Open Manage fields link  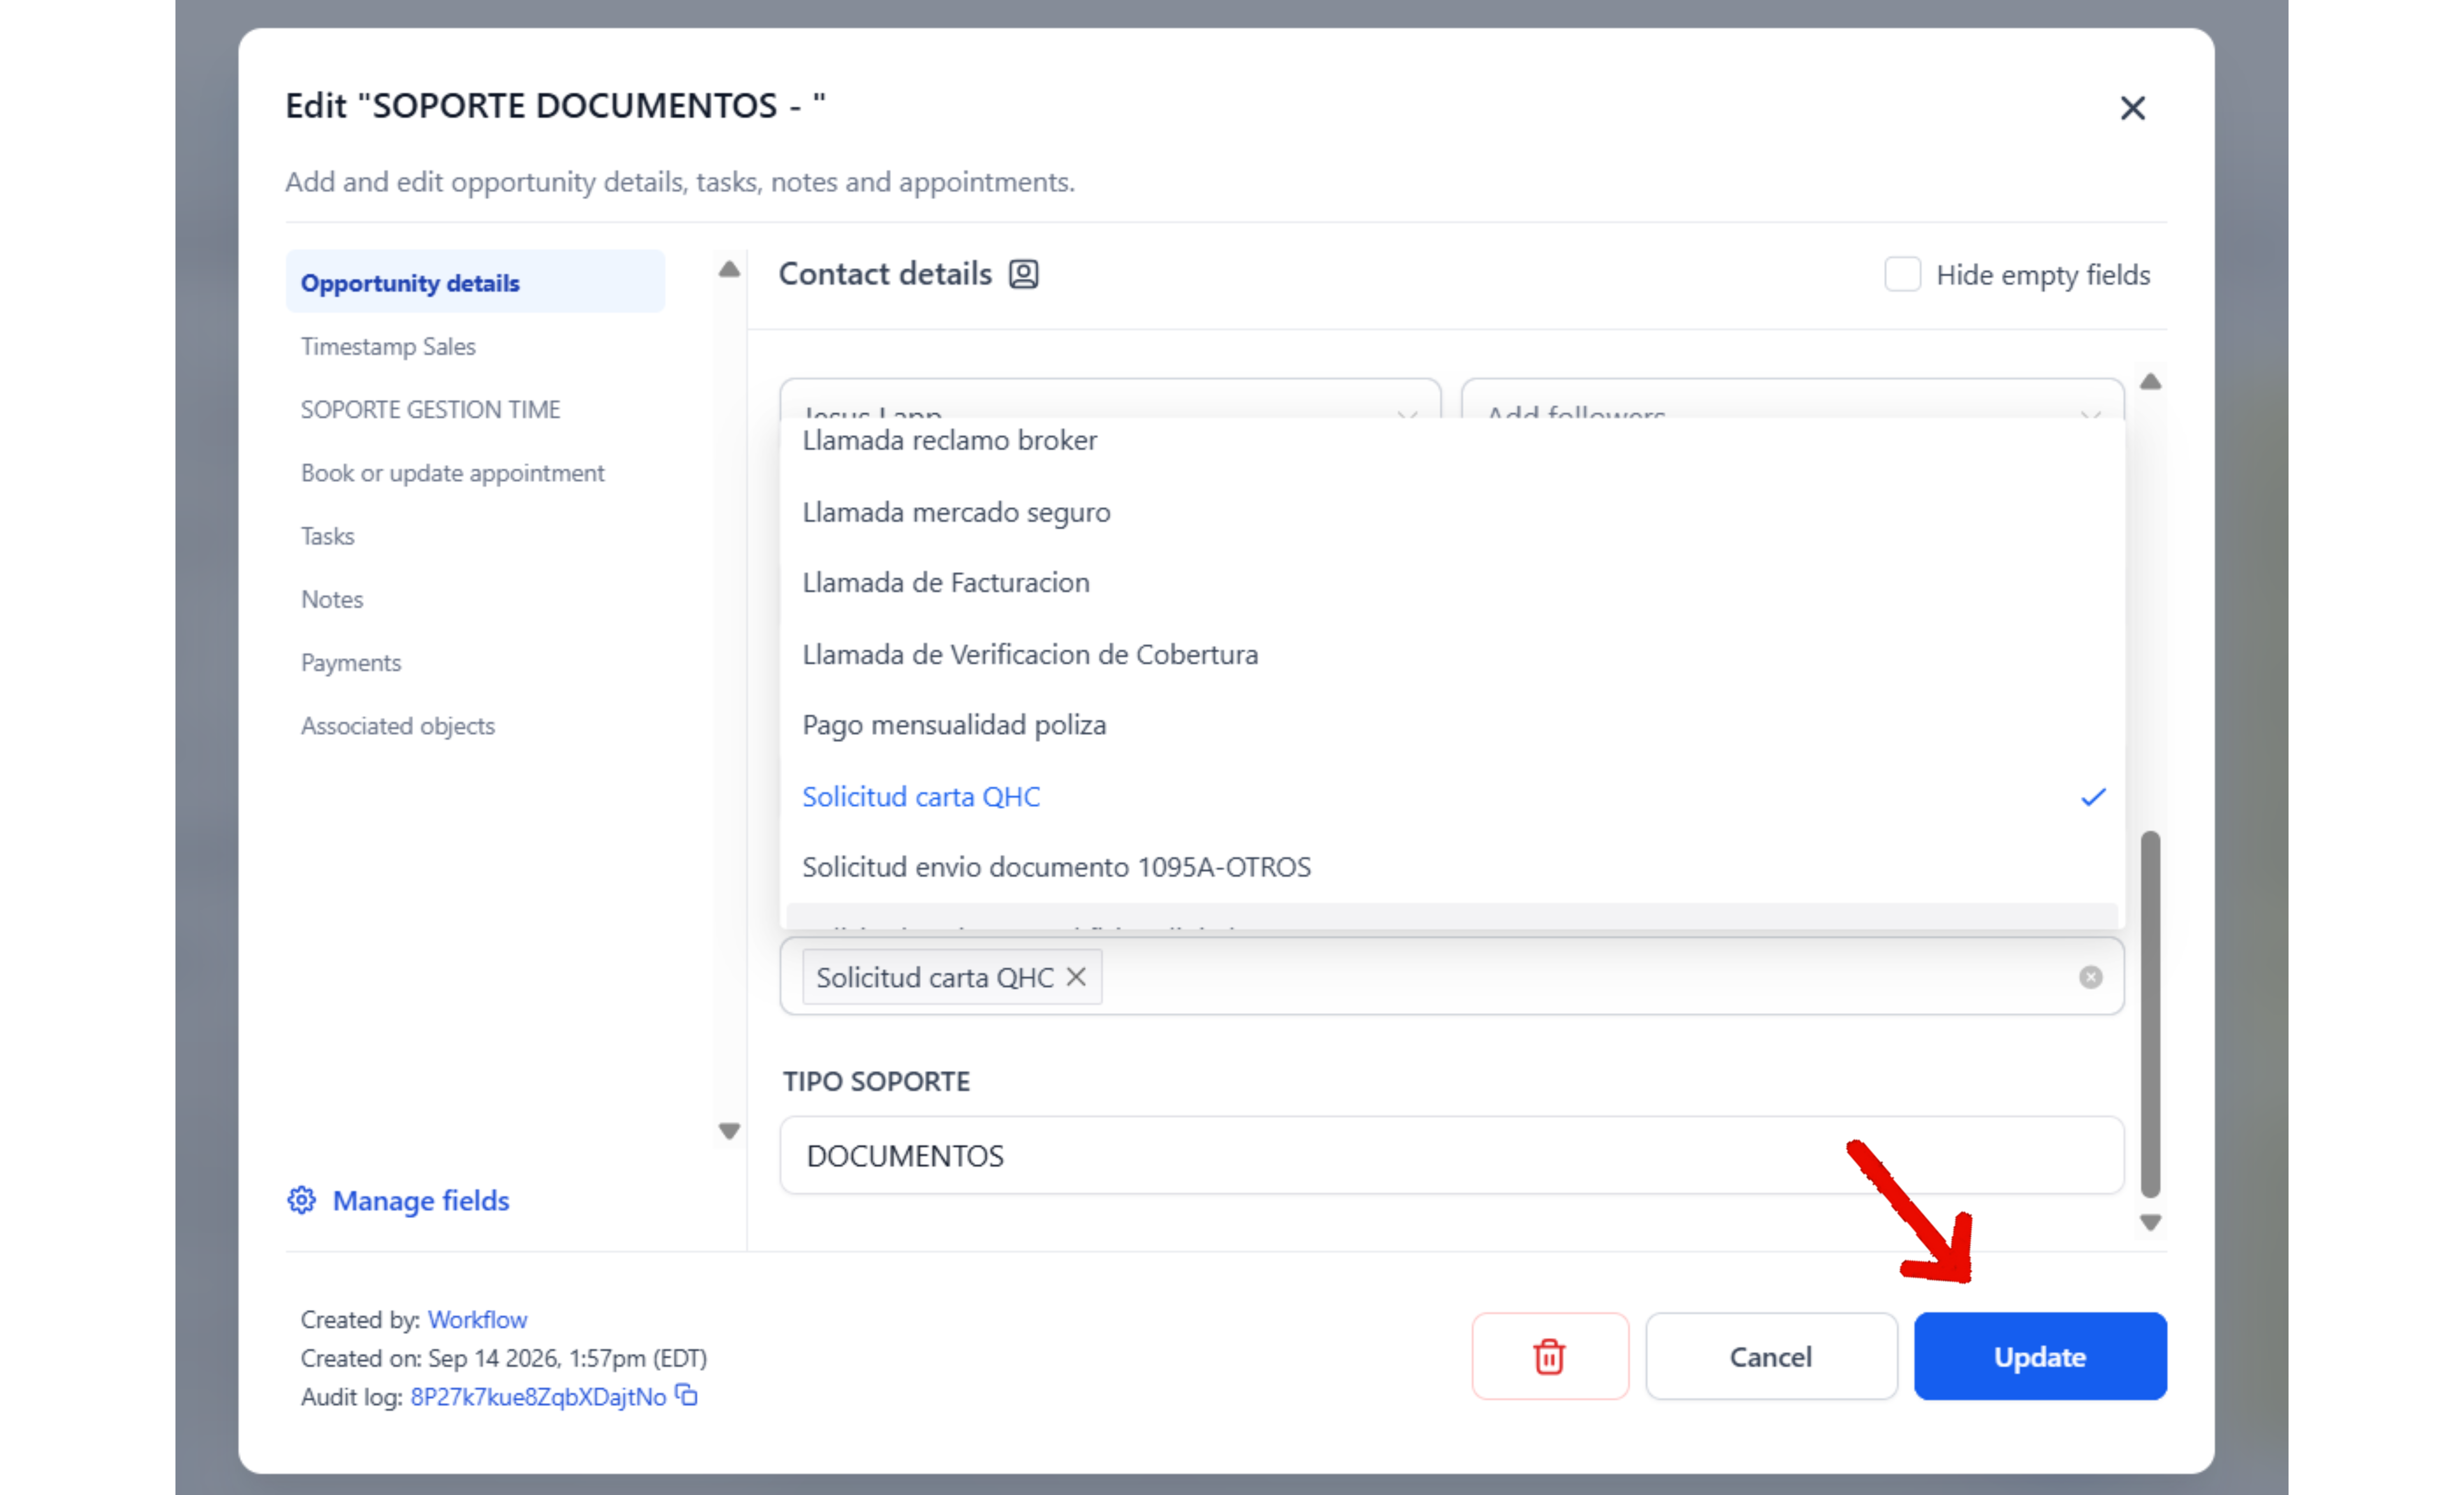421,1200
